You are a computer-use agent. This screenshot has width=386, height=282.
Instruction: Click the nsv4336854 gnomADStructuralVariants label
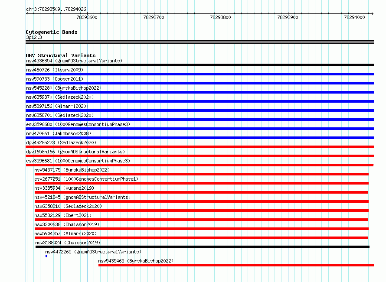[x=74, y=61]
